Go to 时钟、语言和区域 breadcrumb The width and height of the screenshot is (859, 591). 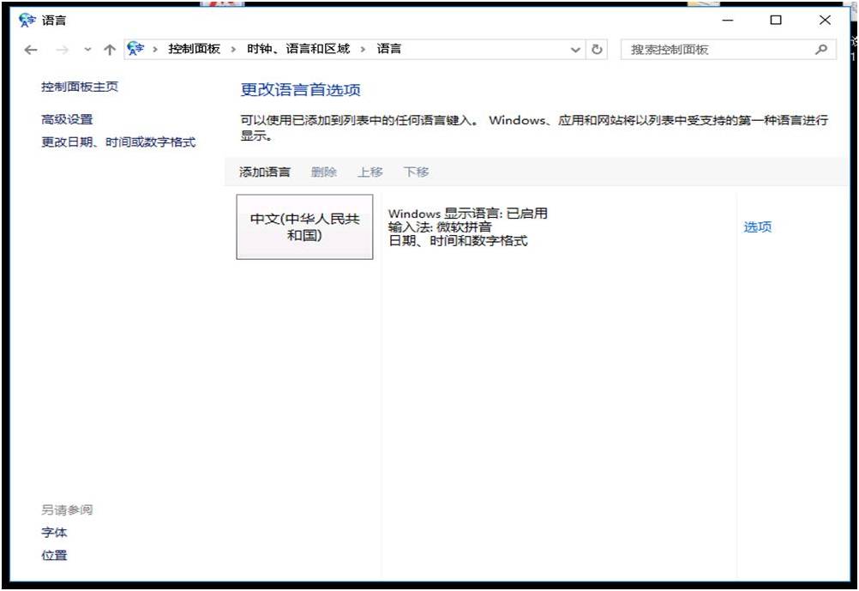tap(298, 49)
